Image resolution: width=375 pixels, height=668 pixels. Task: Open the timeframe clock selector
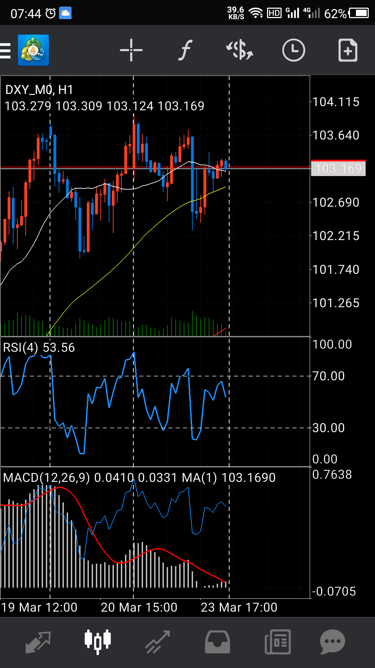tap(293, 50)
